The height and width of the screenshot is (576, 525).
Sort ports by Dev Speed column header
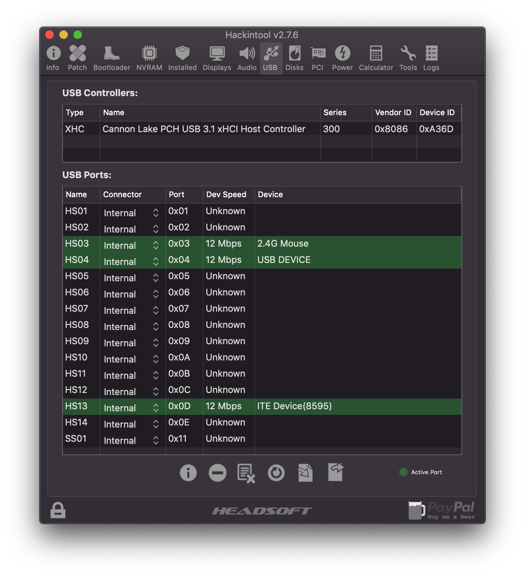226,195
